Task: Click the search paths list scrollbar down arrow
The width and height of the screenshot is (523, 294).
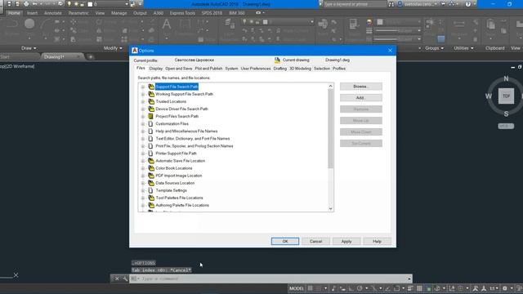Action: 330,209
